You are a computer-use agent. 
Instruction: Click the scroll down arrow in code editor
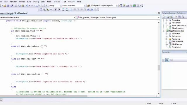(159, 93)
